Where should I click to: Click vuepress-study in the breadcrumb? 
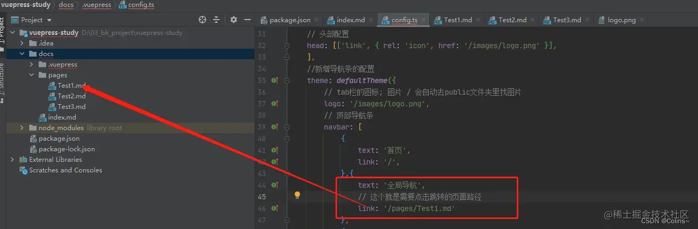25,5
